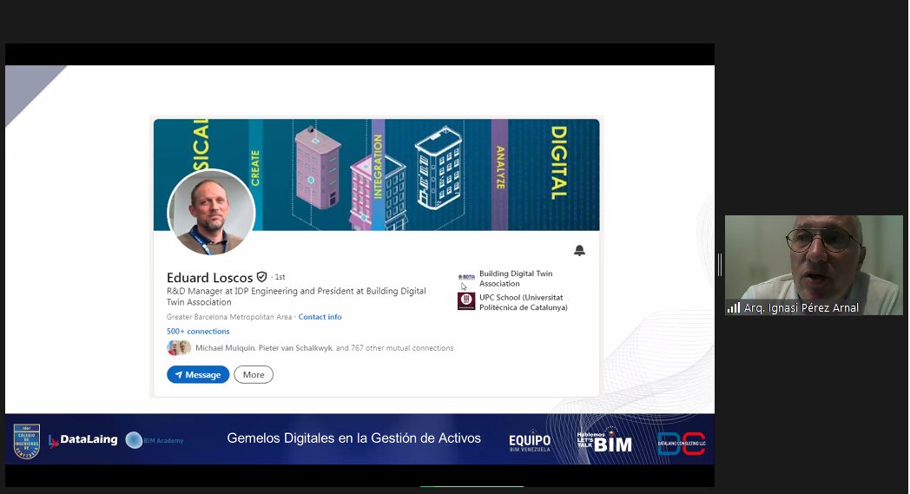Open the Building Digital Twin Association logo

tap(466, 278)
